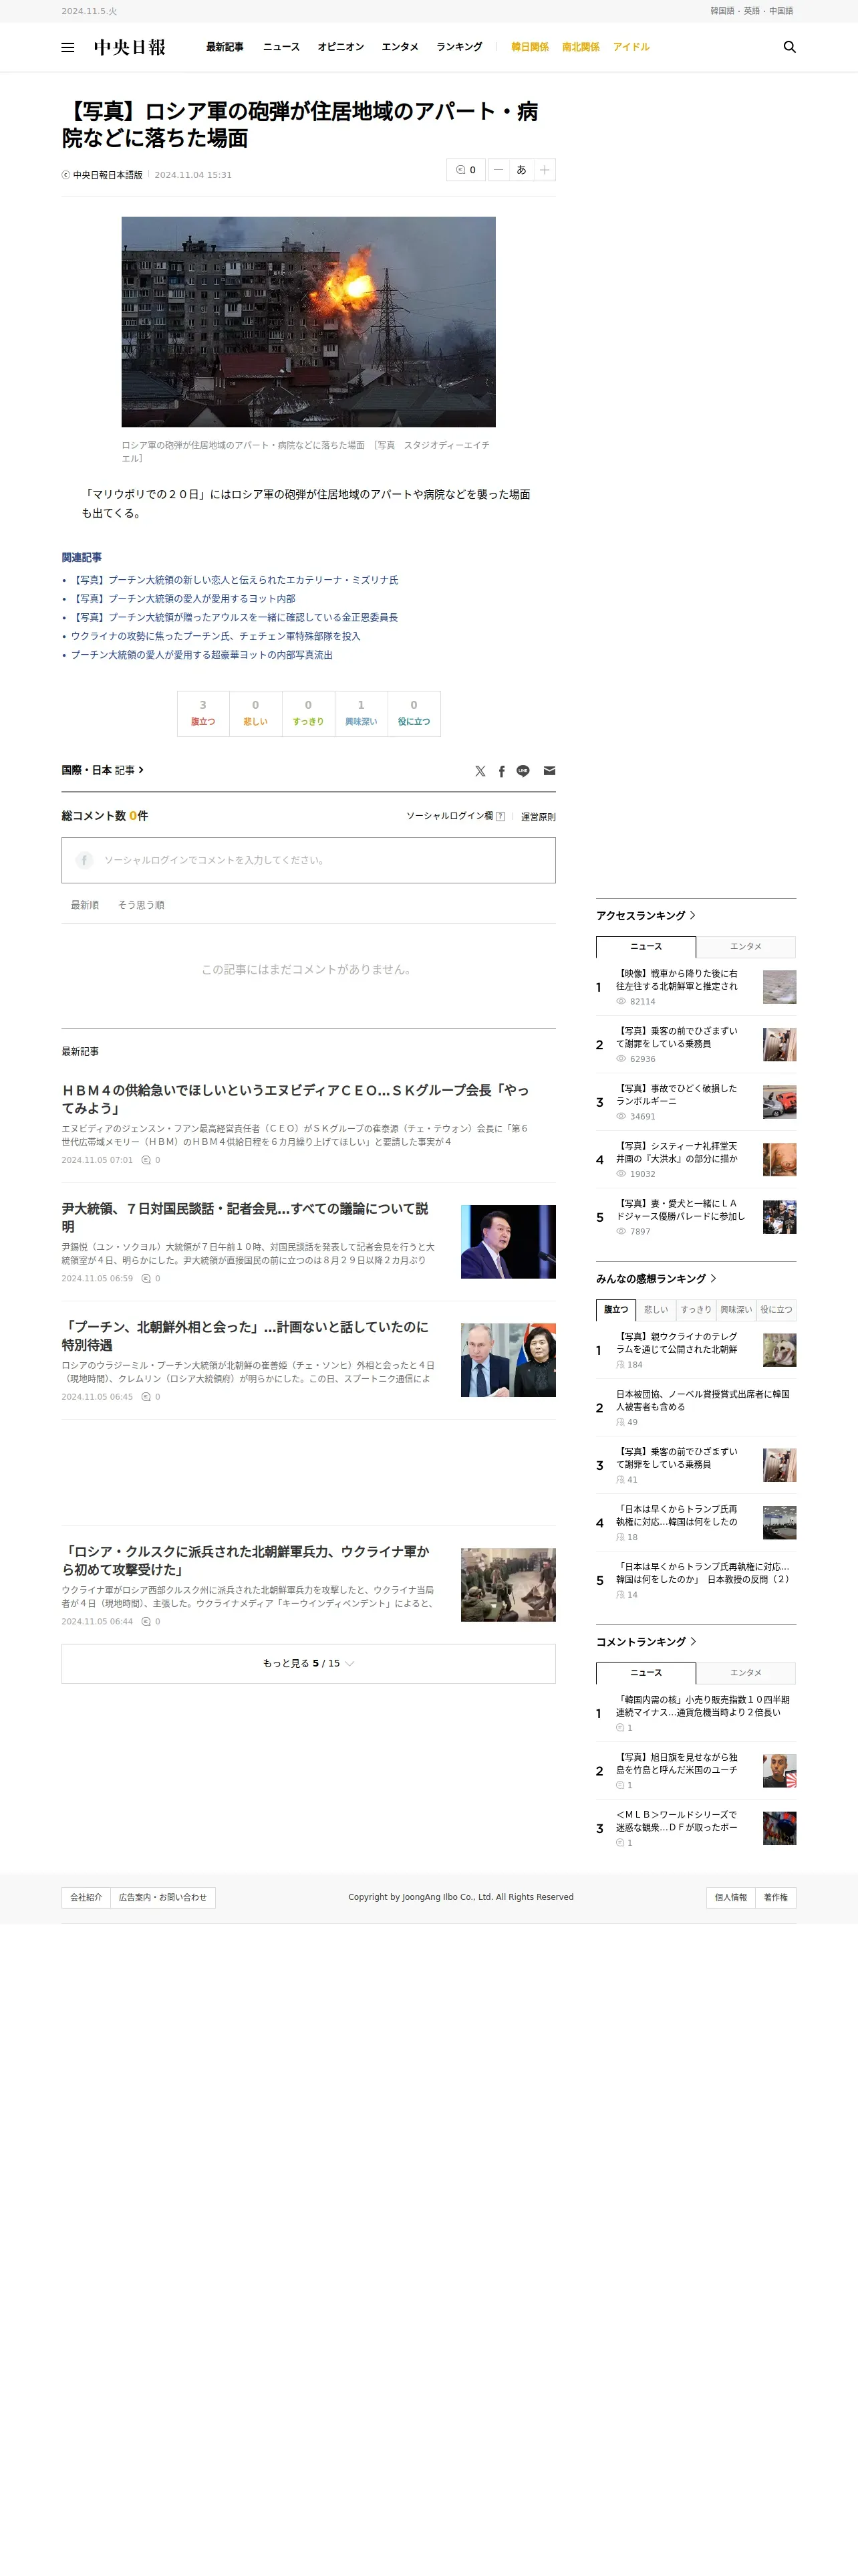Select ニュース tab in アクセスランキング
The height and width of the screenshot is (2576, 858).
(x=646, y=947)
